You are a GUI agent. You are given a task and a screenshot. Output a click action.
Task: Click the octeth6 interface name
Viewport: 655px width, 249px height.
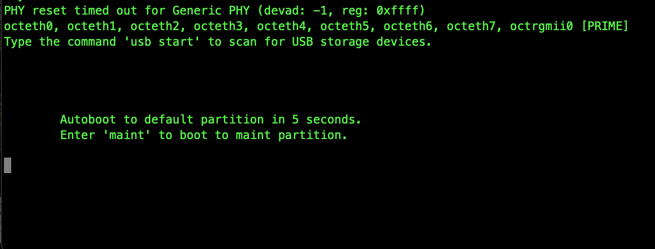click(x=408, y=26)
